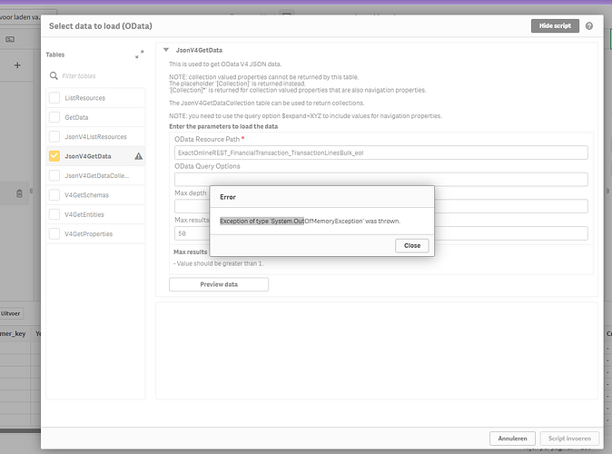The height and width of the screenshot is (454, 612).
Task: Click the search magnifier icon in Tables
Action: coord(56,75)
